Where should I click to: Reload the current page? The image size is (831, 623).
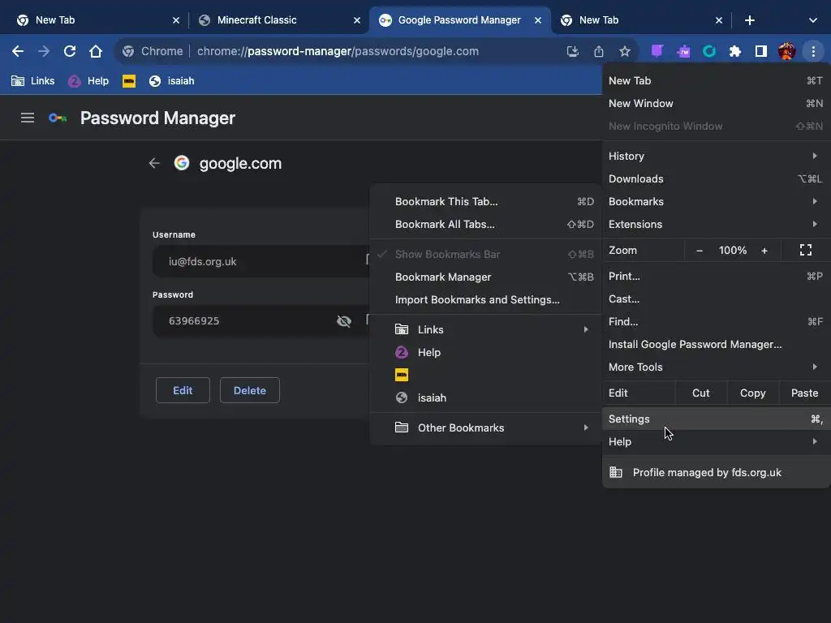70,51
